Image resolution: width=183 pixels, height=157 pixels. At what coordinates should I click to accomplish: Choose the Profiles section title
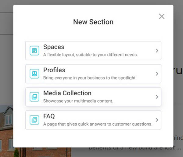click(x=54, y=70)
